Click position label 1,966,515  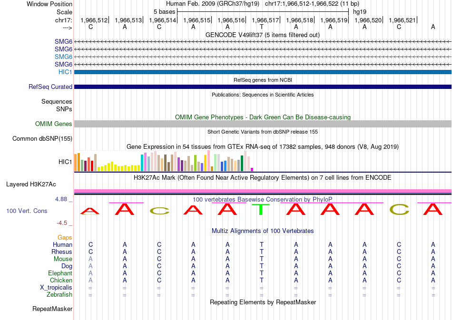[x=197, y=20]
